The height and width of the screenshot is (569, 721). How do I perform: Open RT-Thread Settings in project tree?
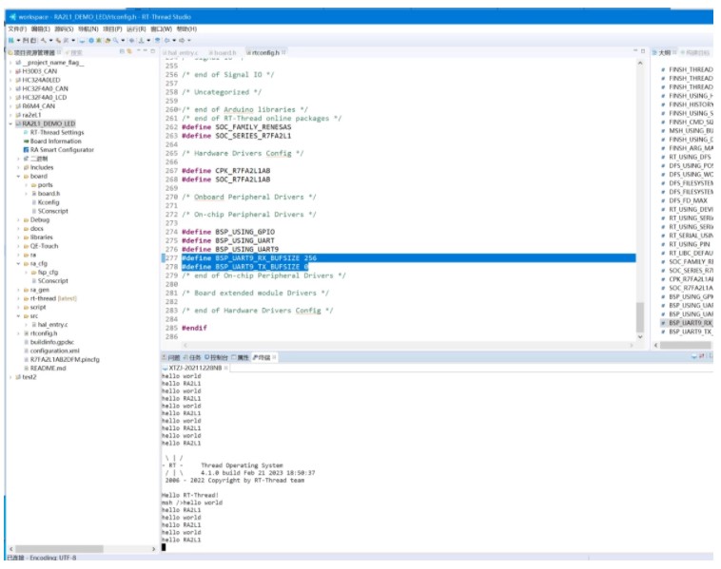coord(57,133)
